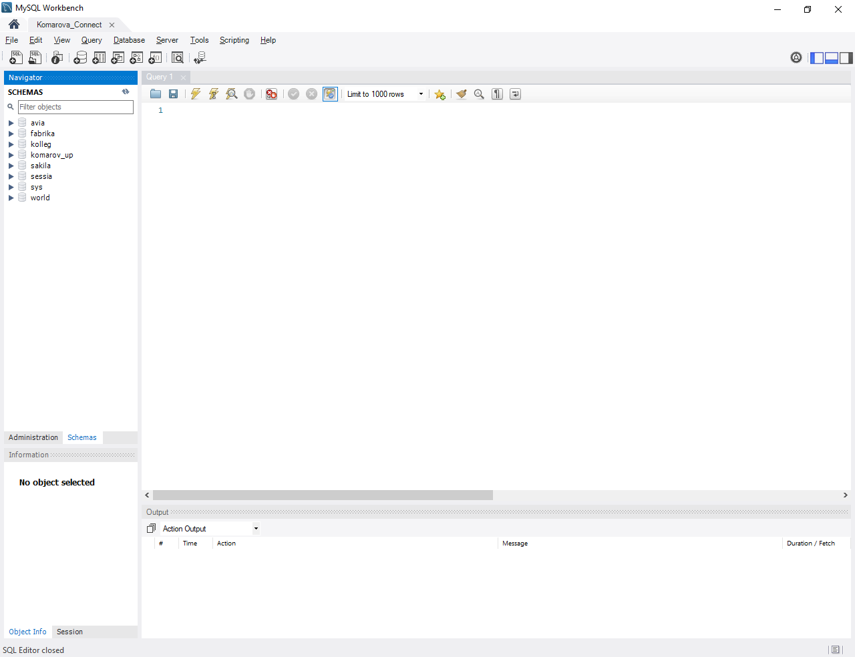
Task: Expand the sakila schema
Action: point(11,166)
